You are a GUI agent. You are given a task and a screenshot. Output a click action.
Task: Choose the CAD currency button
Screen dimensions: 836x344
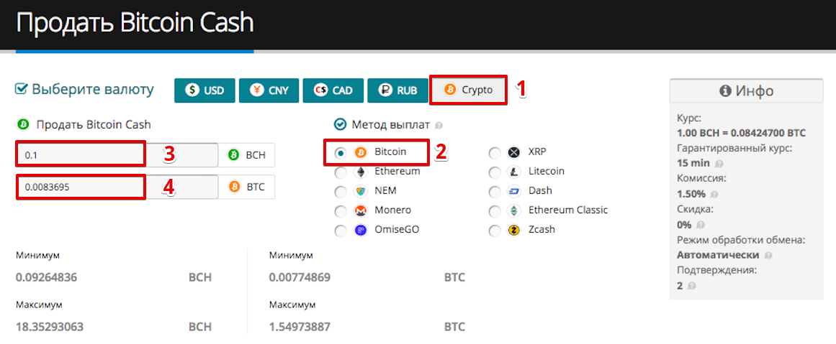(333, 90)
